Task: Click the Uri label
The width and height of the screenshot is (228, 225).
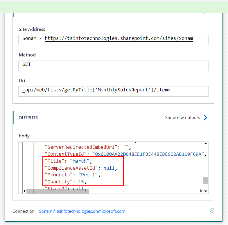Action: [22, 81]
